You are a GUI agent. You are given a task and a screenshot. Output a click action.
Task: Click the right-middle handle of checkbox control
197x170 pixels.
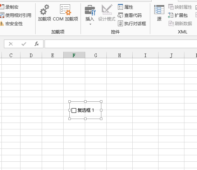101,110
